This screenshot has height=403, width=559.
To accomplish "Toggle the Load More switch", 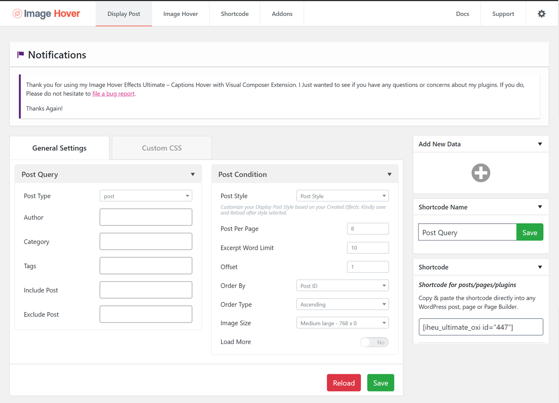I will point(374,342).
